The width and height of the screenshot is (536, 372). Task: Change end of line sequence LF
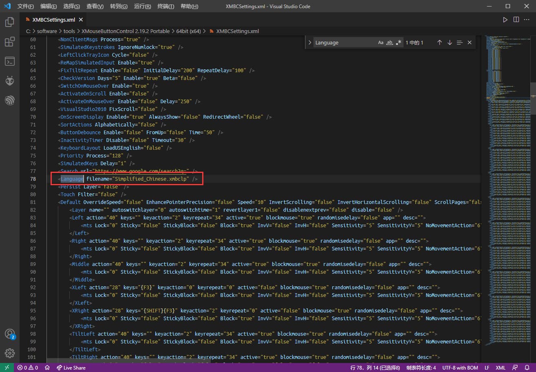point(487,368)
